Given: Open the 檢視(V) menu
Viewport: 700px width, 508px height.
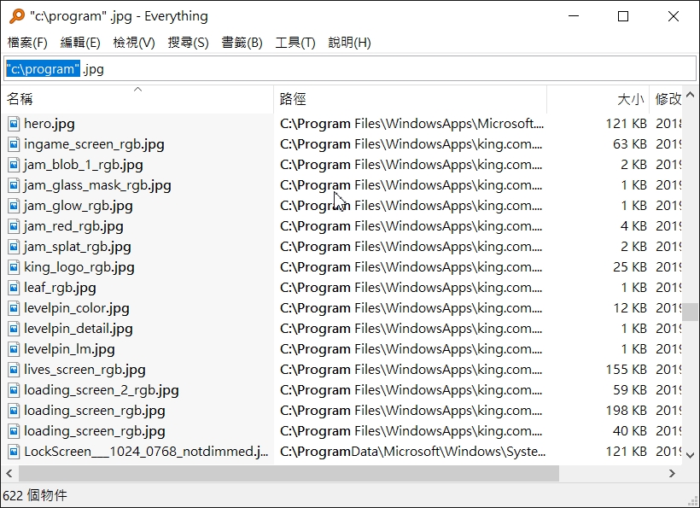Looking at the screenshot, I should [x=134, y=43].
